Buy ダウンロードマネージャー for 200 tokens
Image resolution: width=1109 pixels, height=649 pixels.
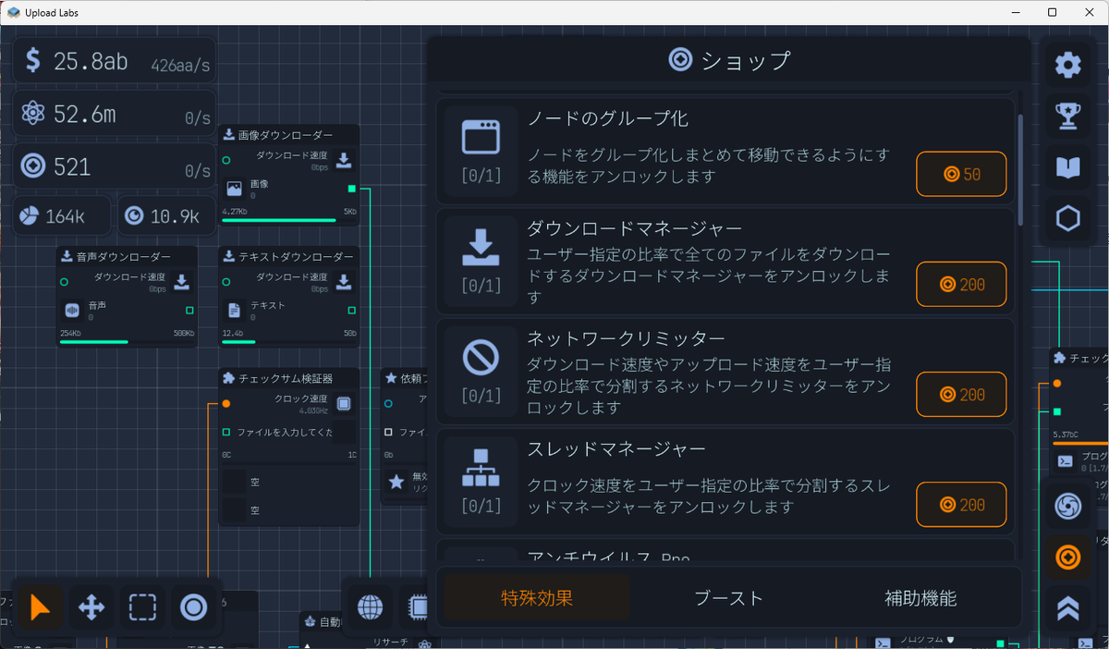(961, 284)
